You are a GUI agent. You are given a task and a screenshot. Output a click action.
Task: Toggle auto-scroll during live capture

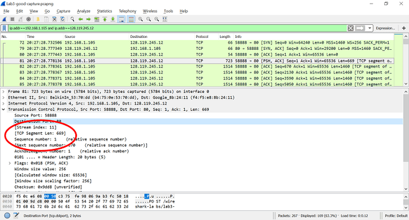pyautogui.click(x=122, y=19)
